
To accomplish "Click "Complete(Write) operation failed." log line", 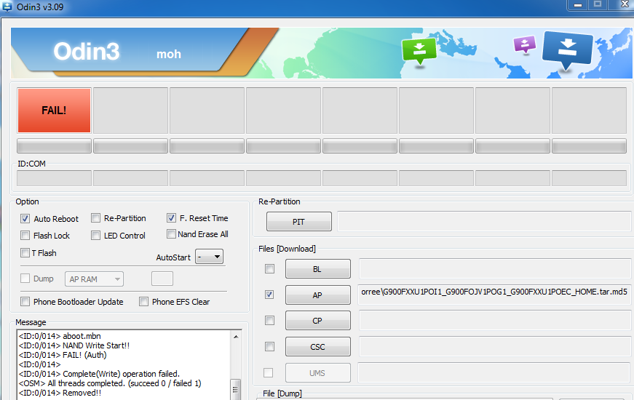I will 99,374.
